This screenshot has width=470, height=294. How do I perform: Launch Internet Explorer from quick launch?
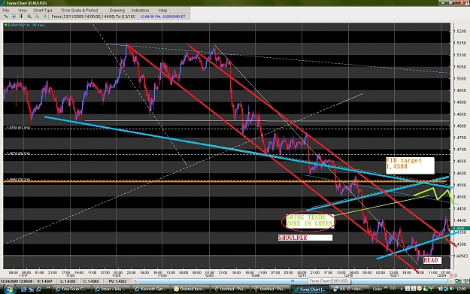click(x=38, y=289)
